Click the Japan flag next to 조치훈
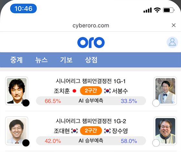The image size is (181, 152). tap(74, 91)
